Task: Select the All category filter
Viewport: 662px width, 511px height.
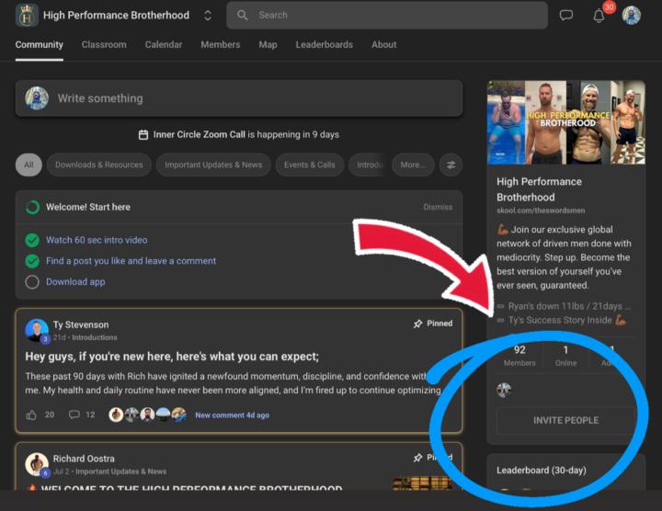Action: (x=29, y=165)
